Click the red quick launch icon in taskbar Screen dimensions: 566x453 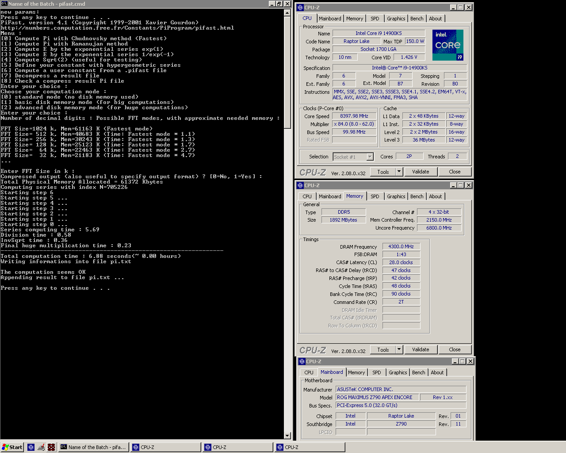(51, 447)
